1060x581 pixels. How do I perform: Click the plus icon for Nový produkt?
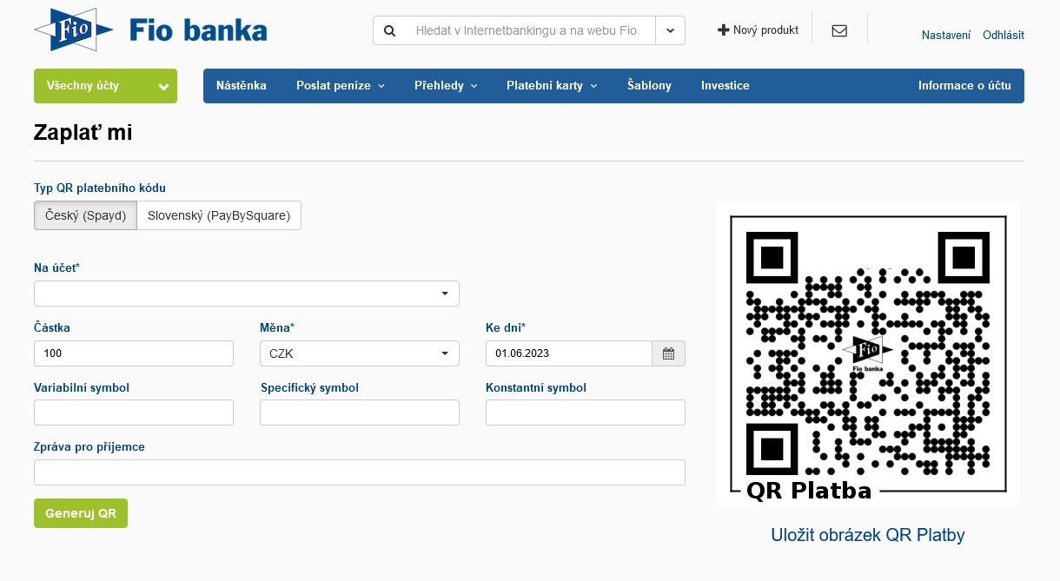pyautogui.click(x=723, y=30)
